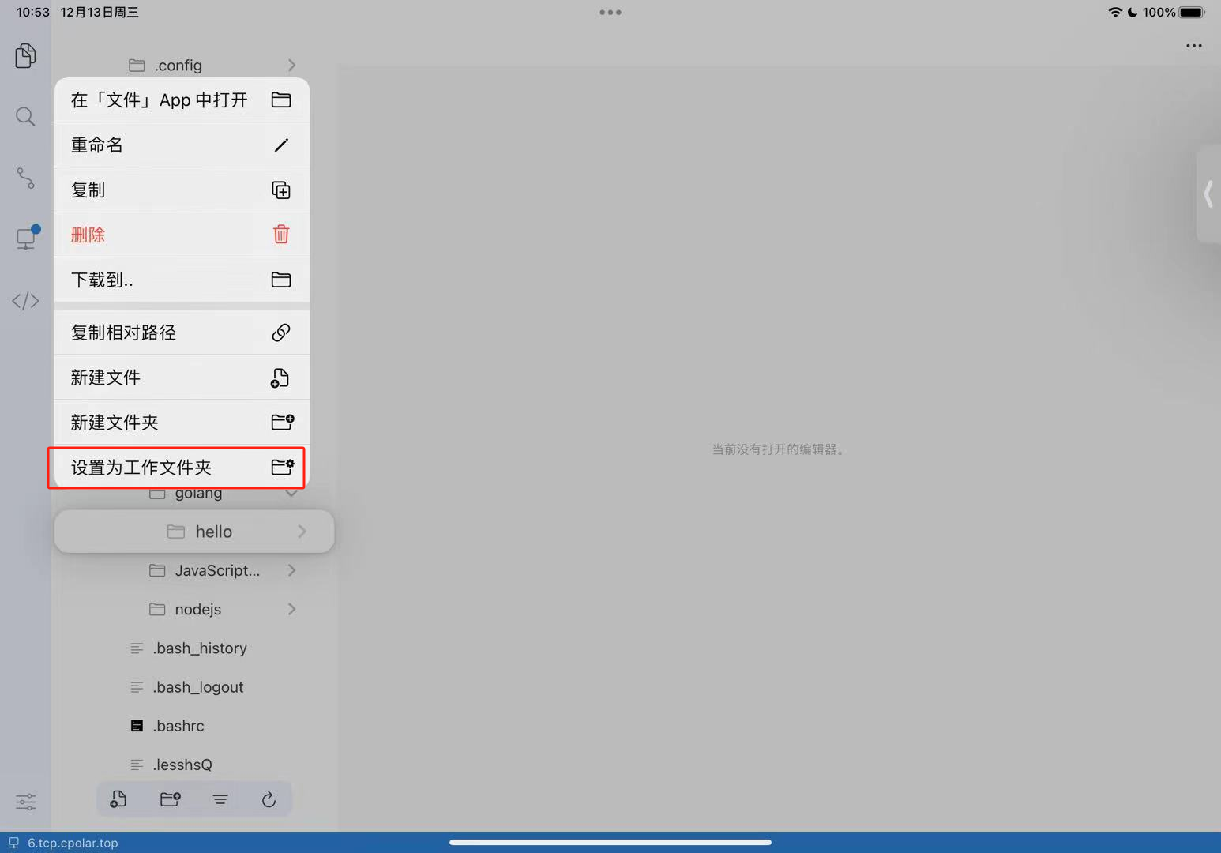Click the sort lines toolbar icon
The width and height of the screenshot is (1221, 853).
[220, 799]
